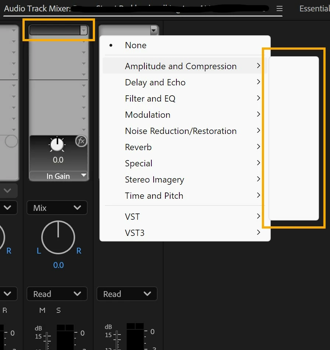Click the fx bypass icon above In Gain
The height and width of the screenshot is (350, 330).
pyautogui.click(x=81, y=141)
